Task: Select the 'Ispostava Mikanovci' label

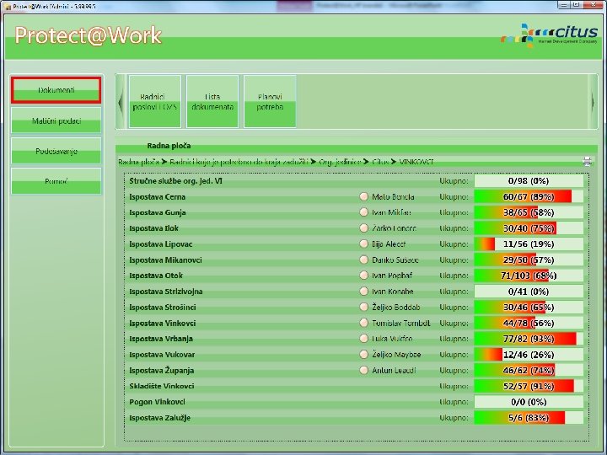Action: (165, 260)
